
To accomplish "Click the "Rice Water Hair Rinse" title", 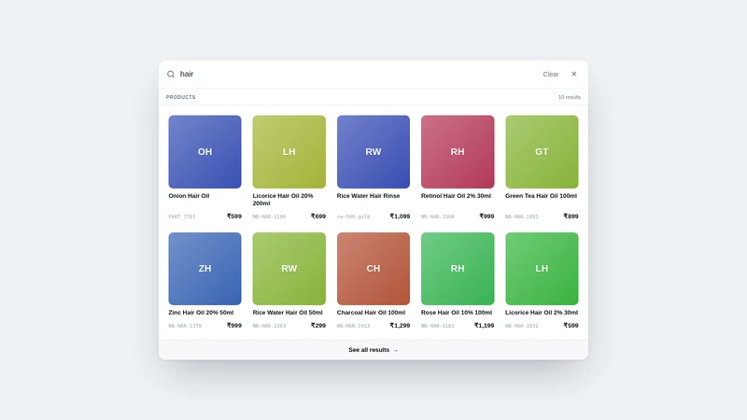I will (368, 196).
